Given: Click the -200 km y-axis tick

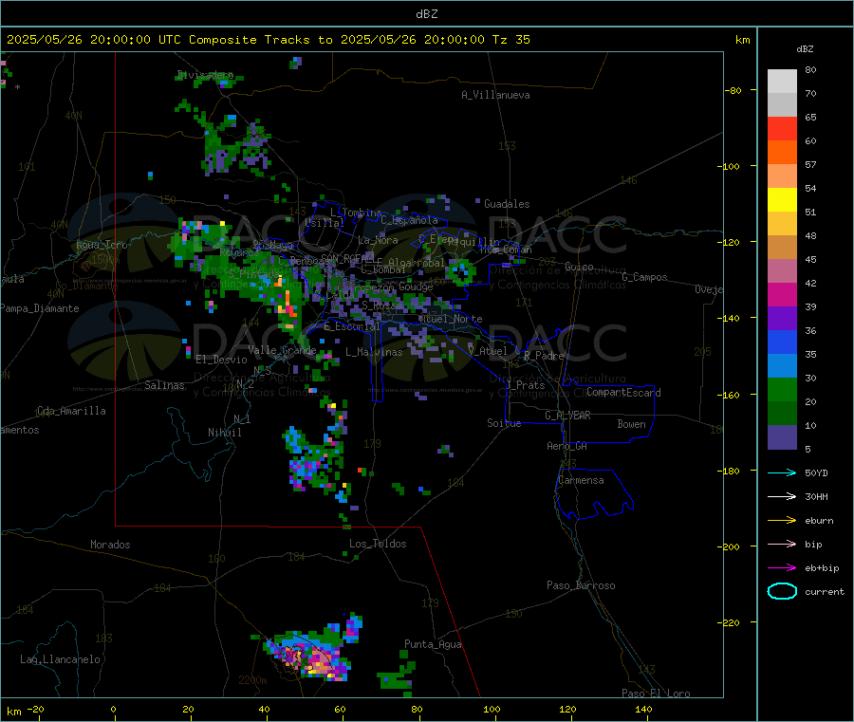Looking at the screenshot, I should 731,546.
